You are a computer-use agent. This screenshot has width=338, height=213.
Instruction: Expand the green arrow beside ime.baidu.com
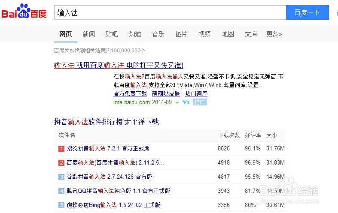177,103
